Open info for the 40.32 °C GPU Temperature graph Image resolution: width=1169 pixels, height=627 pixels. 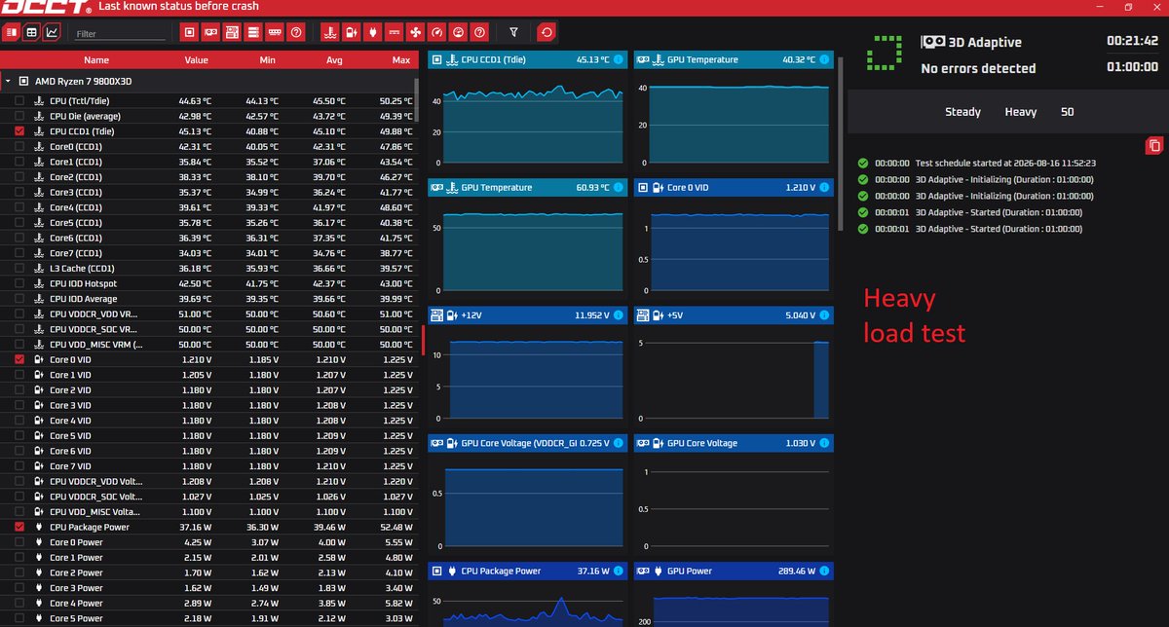[824, 59]
